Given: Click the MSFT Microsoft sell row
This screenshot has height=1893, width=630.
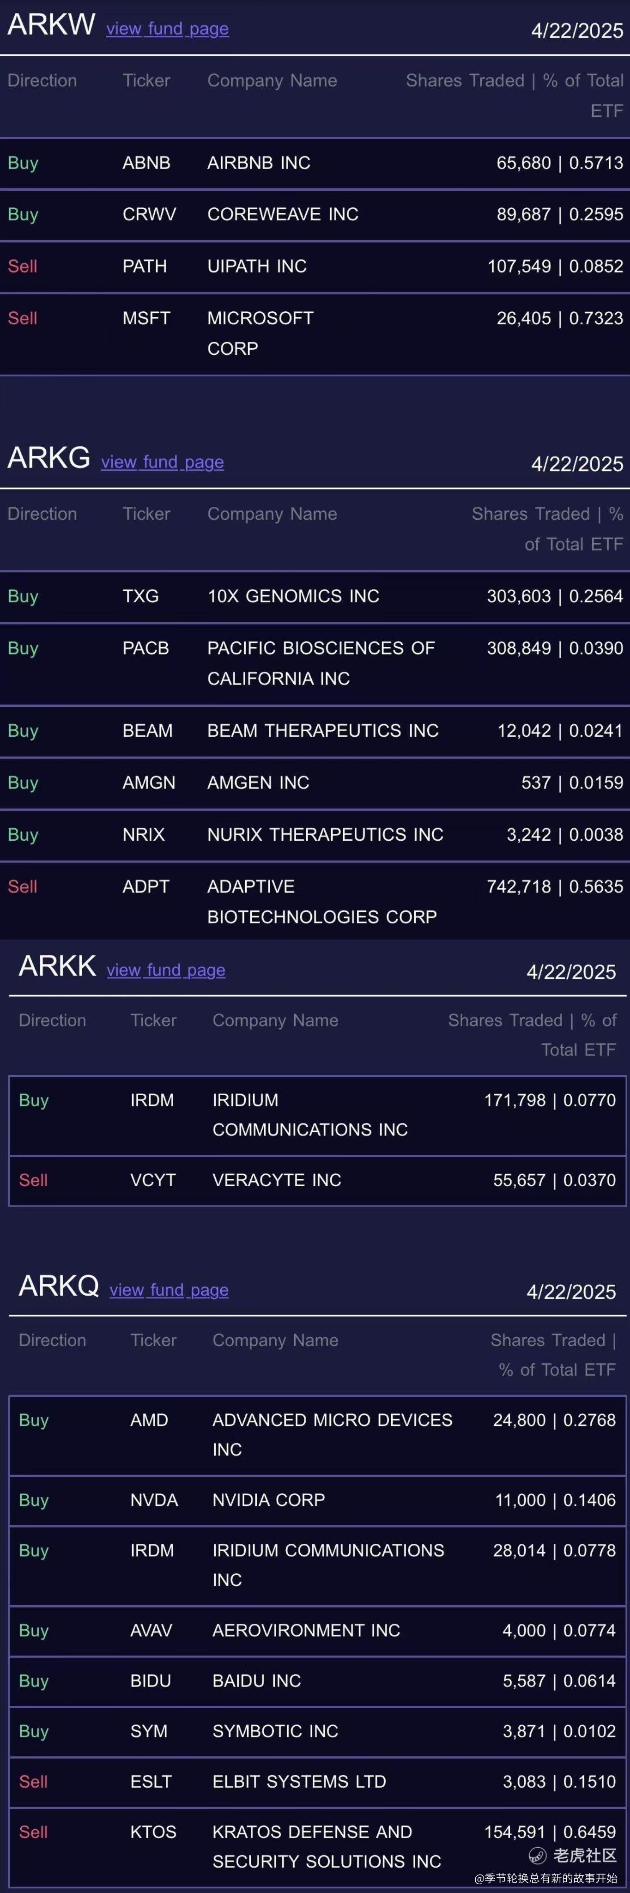Looking at the screenshot, I should (x=315, y=334).
